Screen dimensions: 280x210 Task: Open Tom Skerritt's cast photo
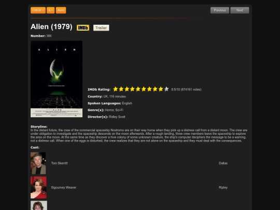(38, 163)
